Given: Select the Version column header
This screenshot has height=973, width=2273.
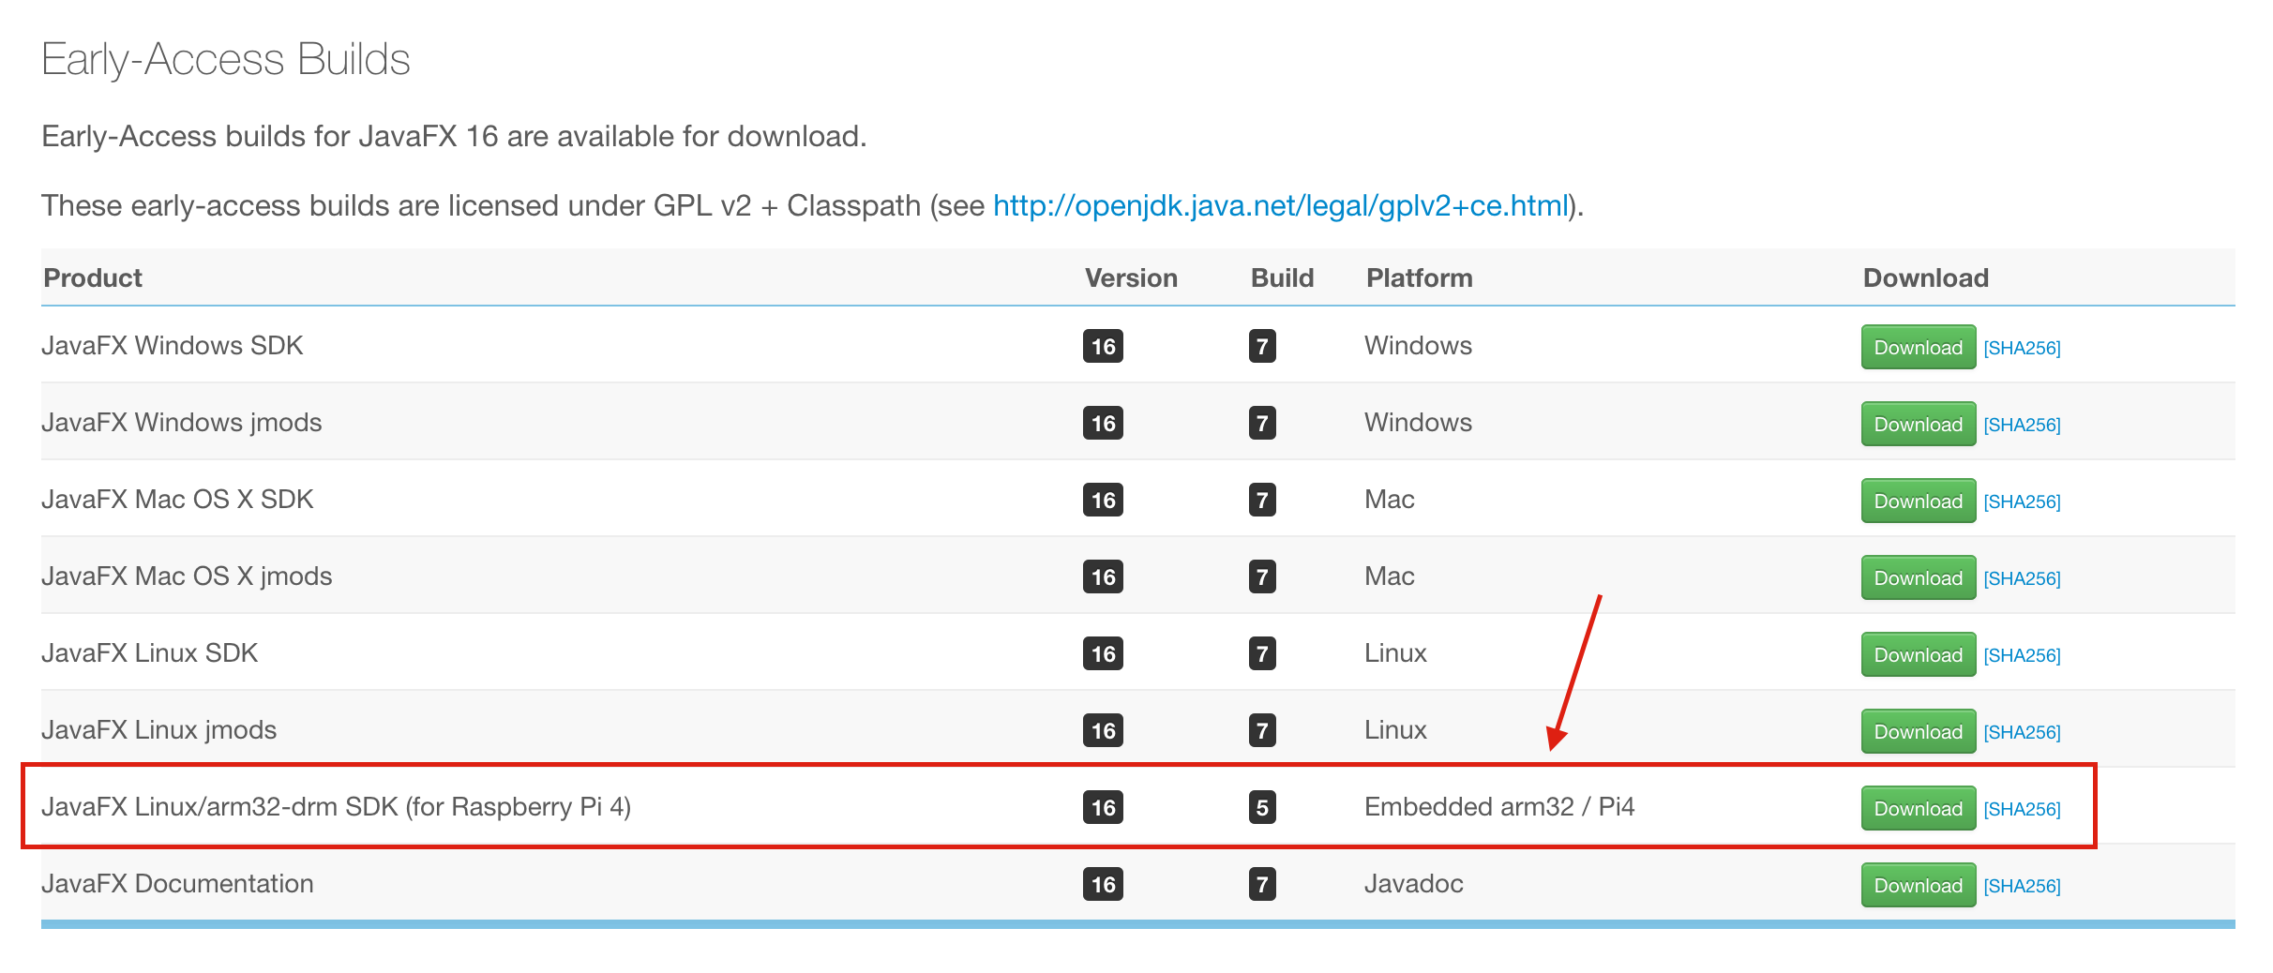Looking at the screenshot, I should [1131, 277].
